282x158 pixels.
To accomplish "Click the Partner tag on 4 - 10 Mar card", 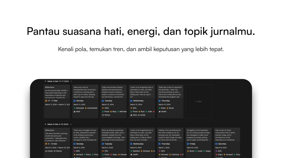I will 58,151.
